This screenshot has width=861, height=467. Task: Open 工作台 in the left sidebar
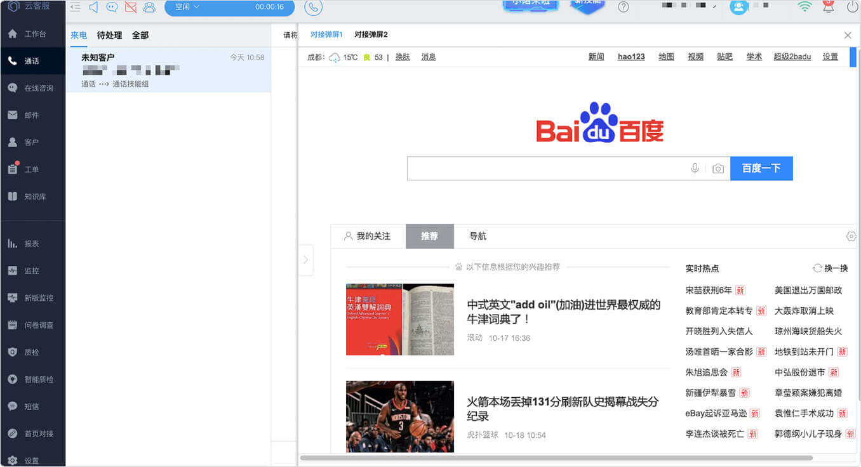point(32,34)
